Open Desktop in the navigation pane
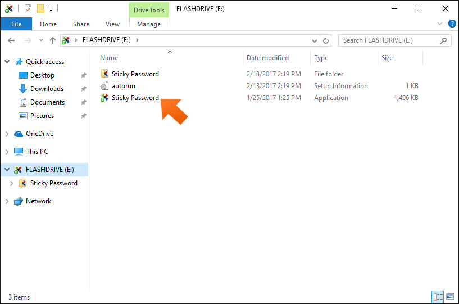The width and height of the screenshot is (459, 304). click(42, 75)
